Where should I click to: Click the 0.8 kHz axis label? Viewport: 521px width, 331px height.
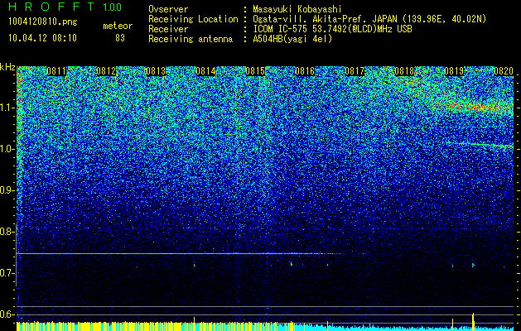pyautogui.click(x=7, y=232)
